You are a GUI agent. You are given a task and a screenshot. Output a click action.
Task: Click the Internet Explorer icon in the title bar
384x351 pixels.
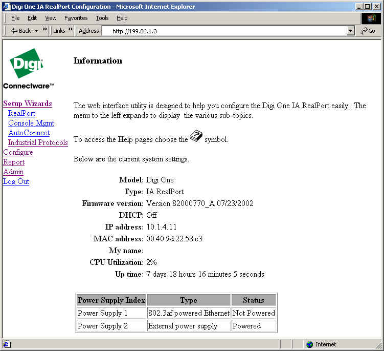pyautogui.click(x=6, y=6)
